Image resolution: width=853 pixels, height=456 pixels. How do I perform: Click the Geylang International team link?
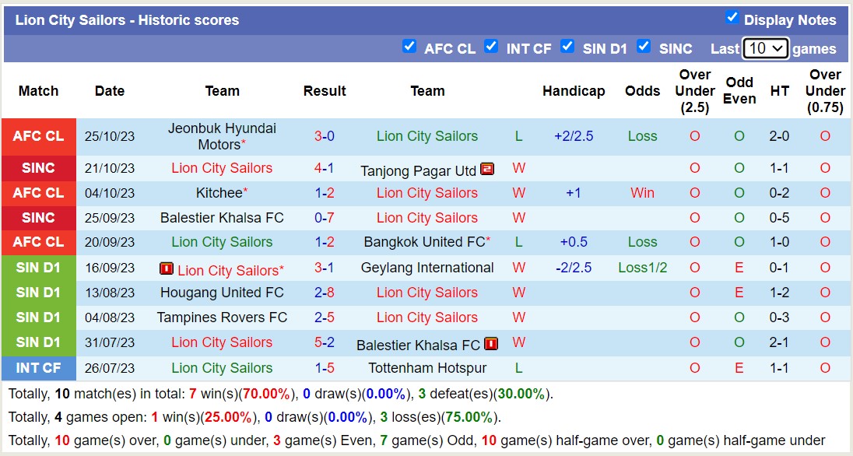[x=427, y=268]
